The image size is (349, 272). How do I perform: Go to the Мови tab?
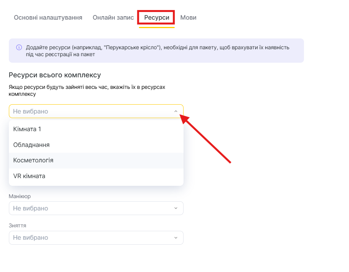(188, 18)
